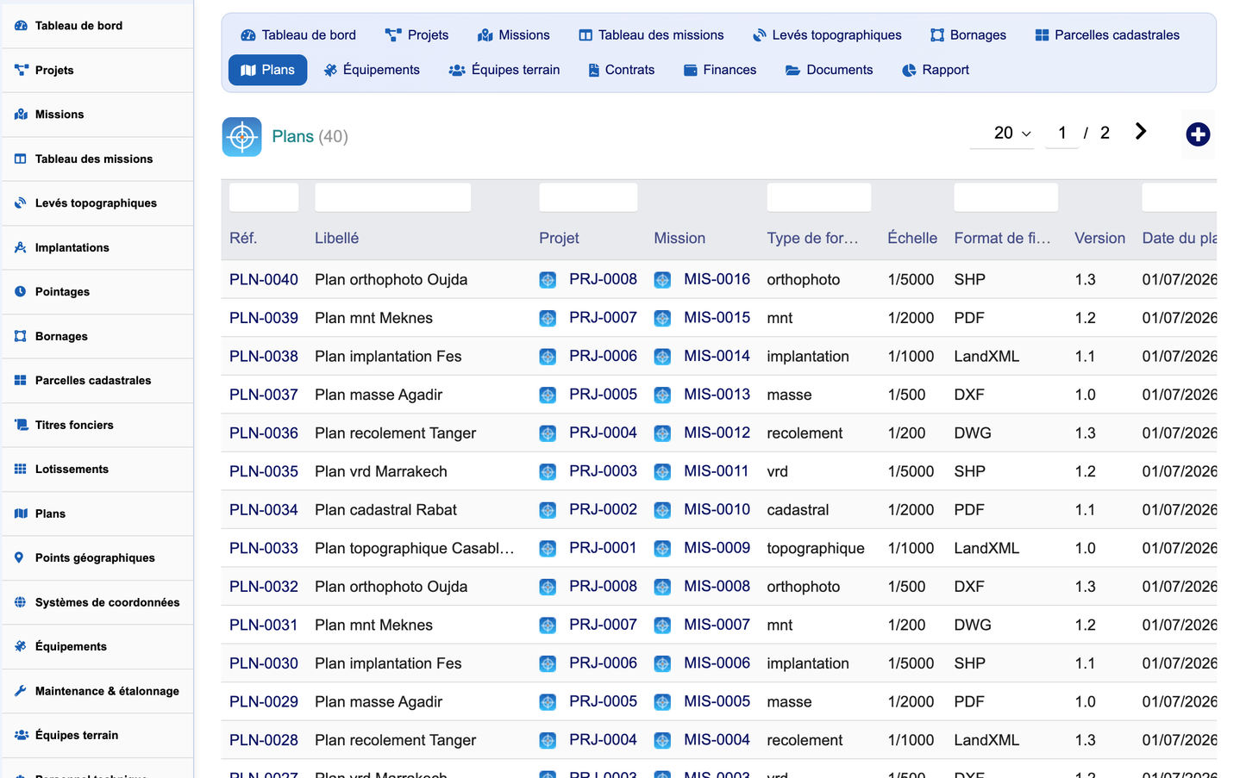Viewport: 1246px width, 778px height.
Task: Click 'LandXML' cell in PLN-0038 row
Action: 986,357
